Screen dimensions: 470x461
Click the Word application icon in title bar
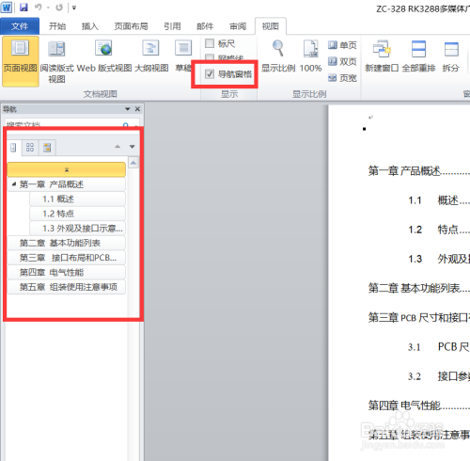click(x=7, y=7)
